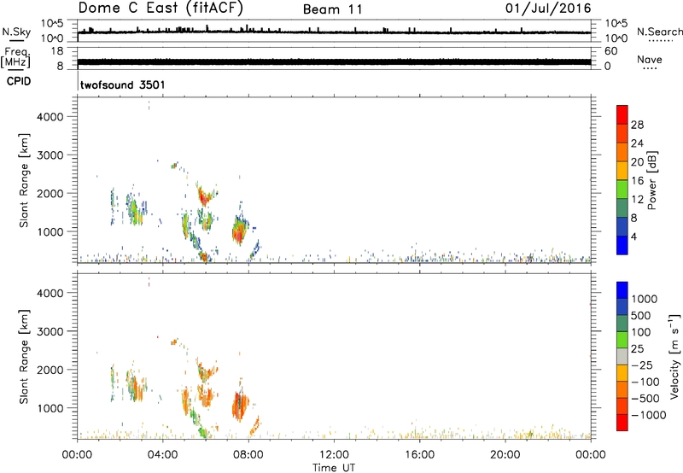Viewport: 683px width, 473px height.
Task: Click the "500" label on Velocity colorbar
Action: (641, 316)
